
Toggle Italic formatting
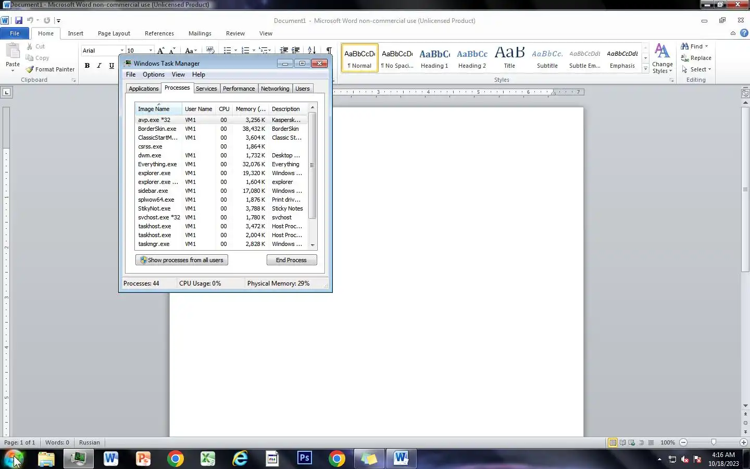99,66
